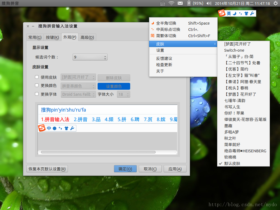Click the punctuation icon in preview bar
The image size is (280, 210).
60,128
